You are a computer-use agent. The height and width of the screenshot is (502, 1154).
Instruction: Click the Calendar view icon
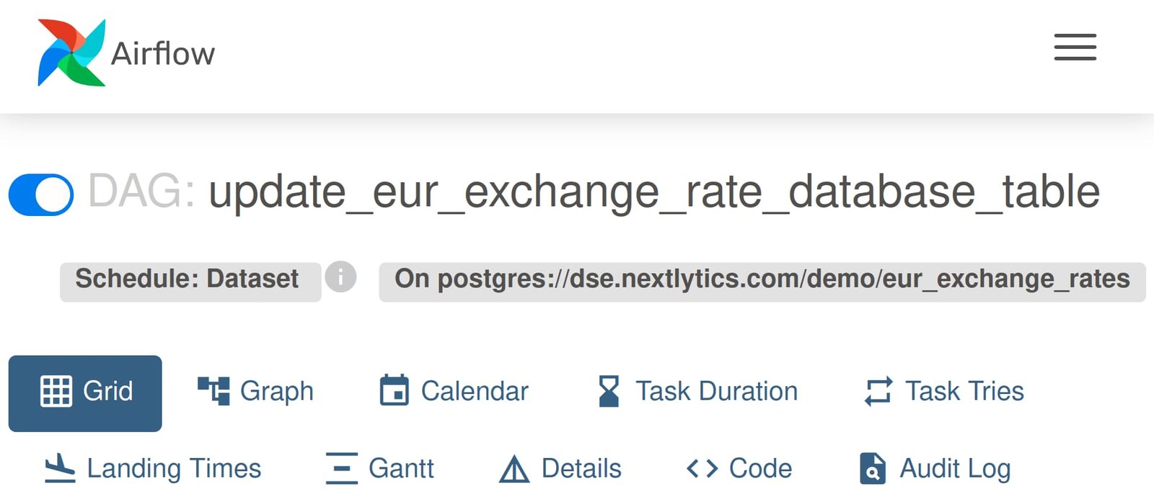[394, 390]
